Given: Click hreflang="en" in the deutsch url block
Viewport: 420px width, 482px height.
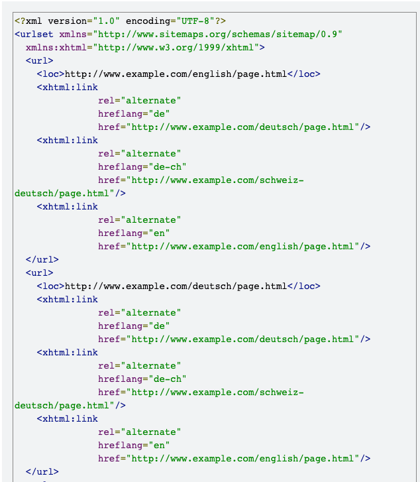Looking at the screenshot, I should [x=134, y=445].
